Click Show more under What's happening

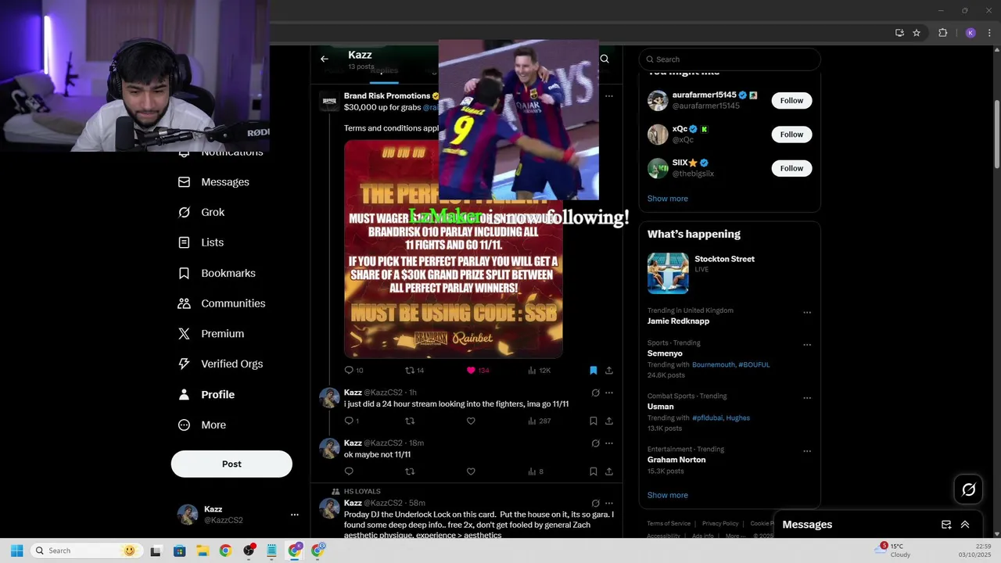click(x=668, y=495)
